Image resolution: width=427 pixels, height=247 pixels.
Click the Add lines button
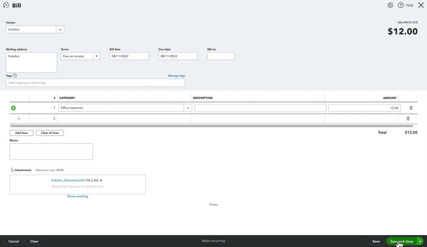(21, 133)
